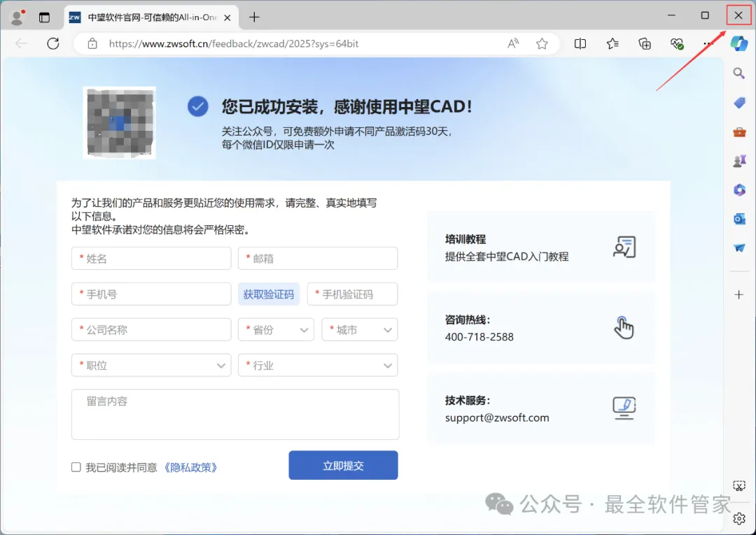Focus the 手机号 phone number field

[x=151, y=294]
